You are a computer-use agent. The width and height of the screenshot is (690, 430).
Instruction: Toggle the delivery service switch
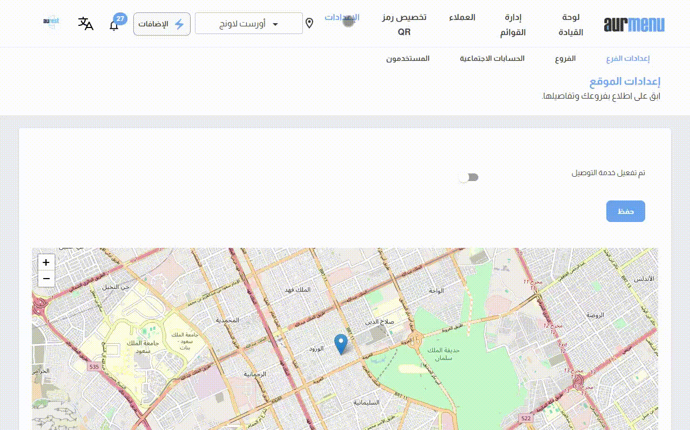(x=468, y=177)
